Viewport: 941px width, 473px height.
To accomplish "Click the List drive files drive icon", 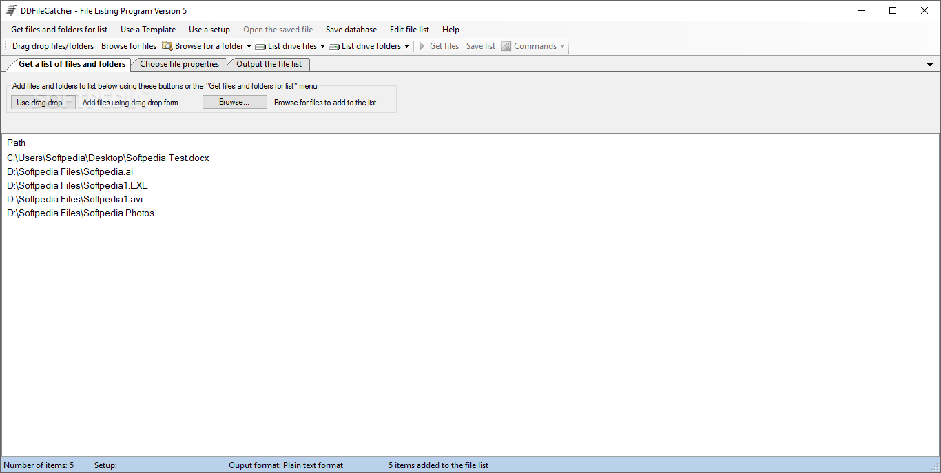I will click(x=260, y=47).
